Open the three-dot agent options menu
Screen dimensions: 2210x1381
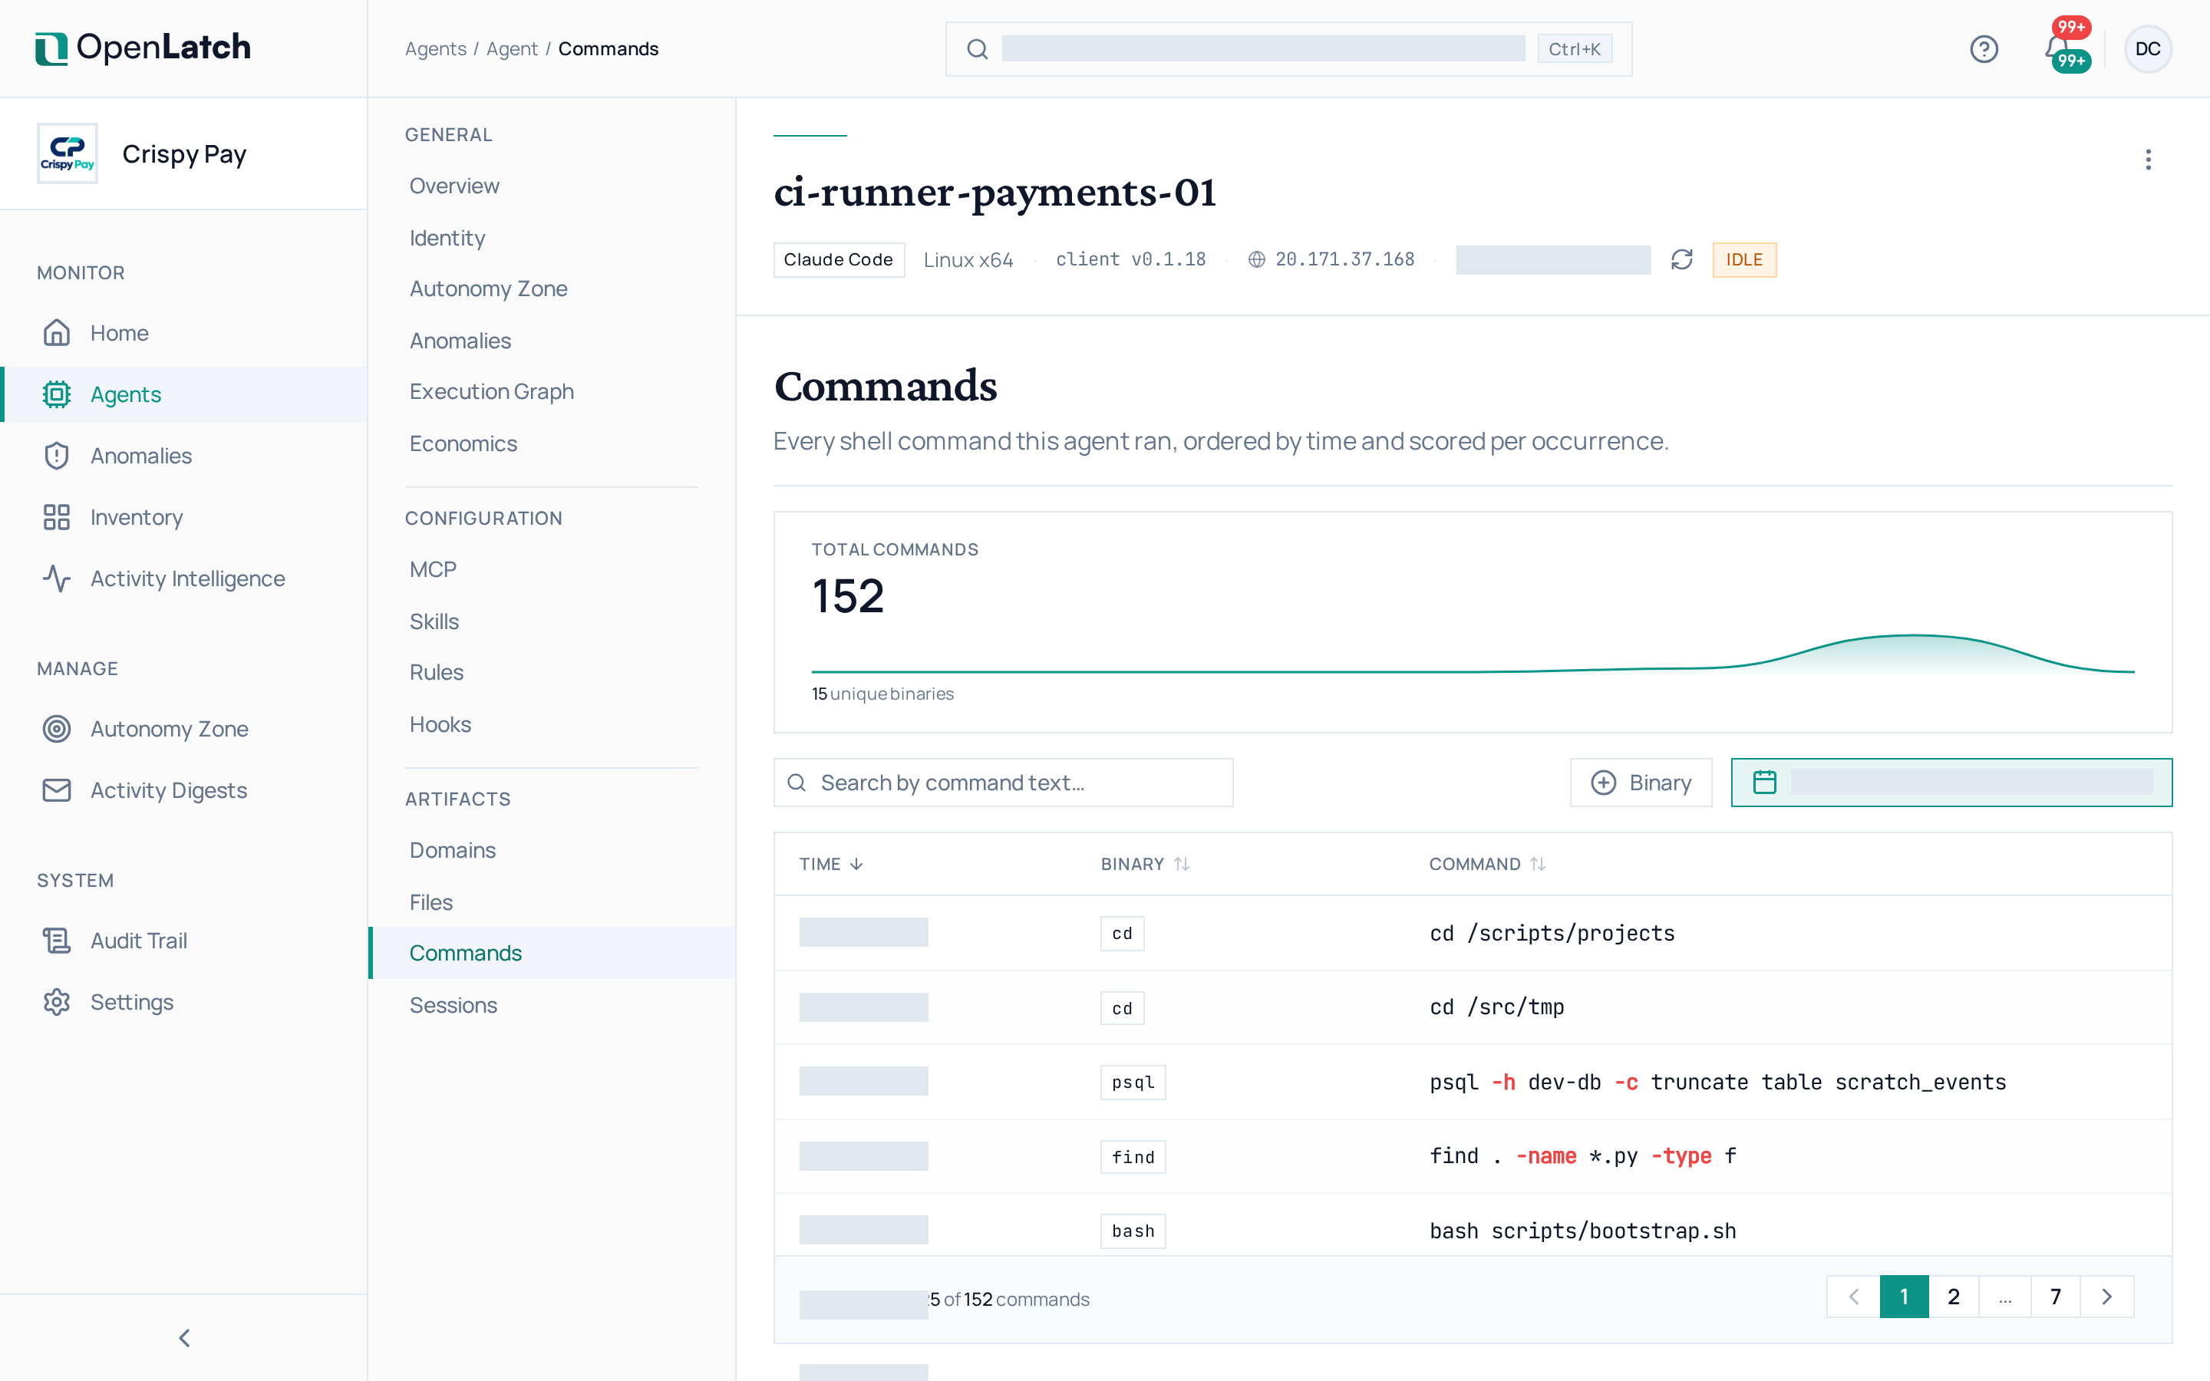click(x=2148, y=160)
